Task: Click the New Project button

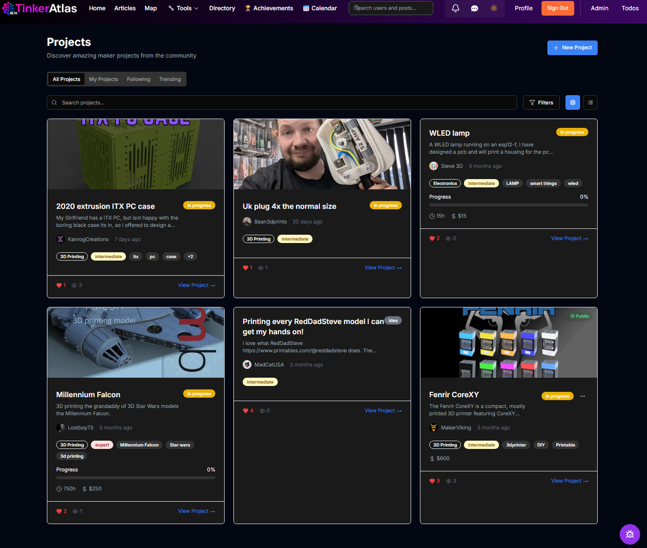Action: pos(572,47)
